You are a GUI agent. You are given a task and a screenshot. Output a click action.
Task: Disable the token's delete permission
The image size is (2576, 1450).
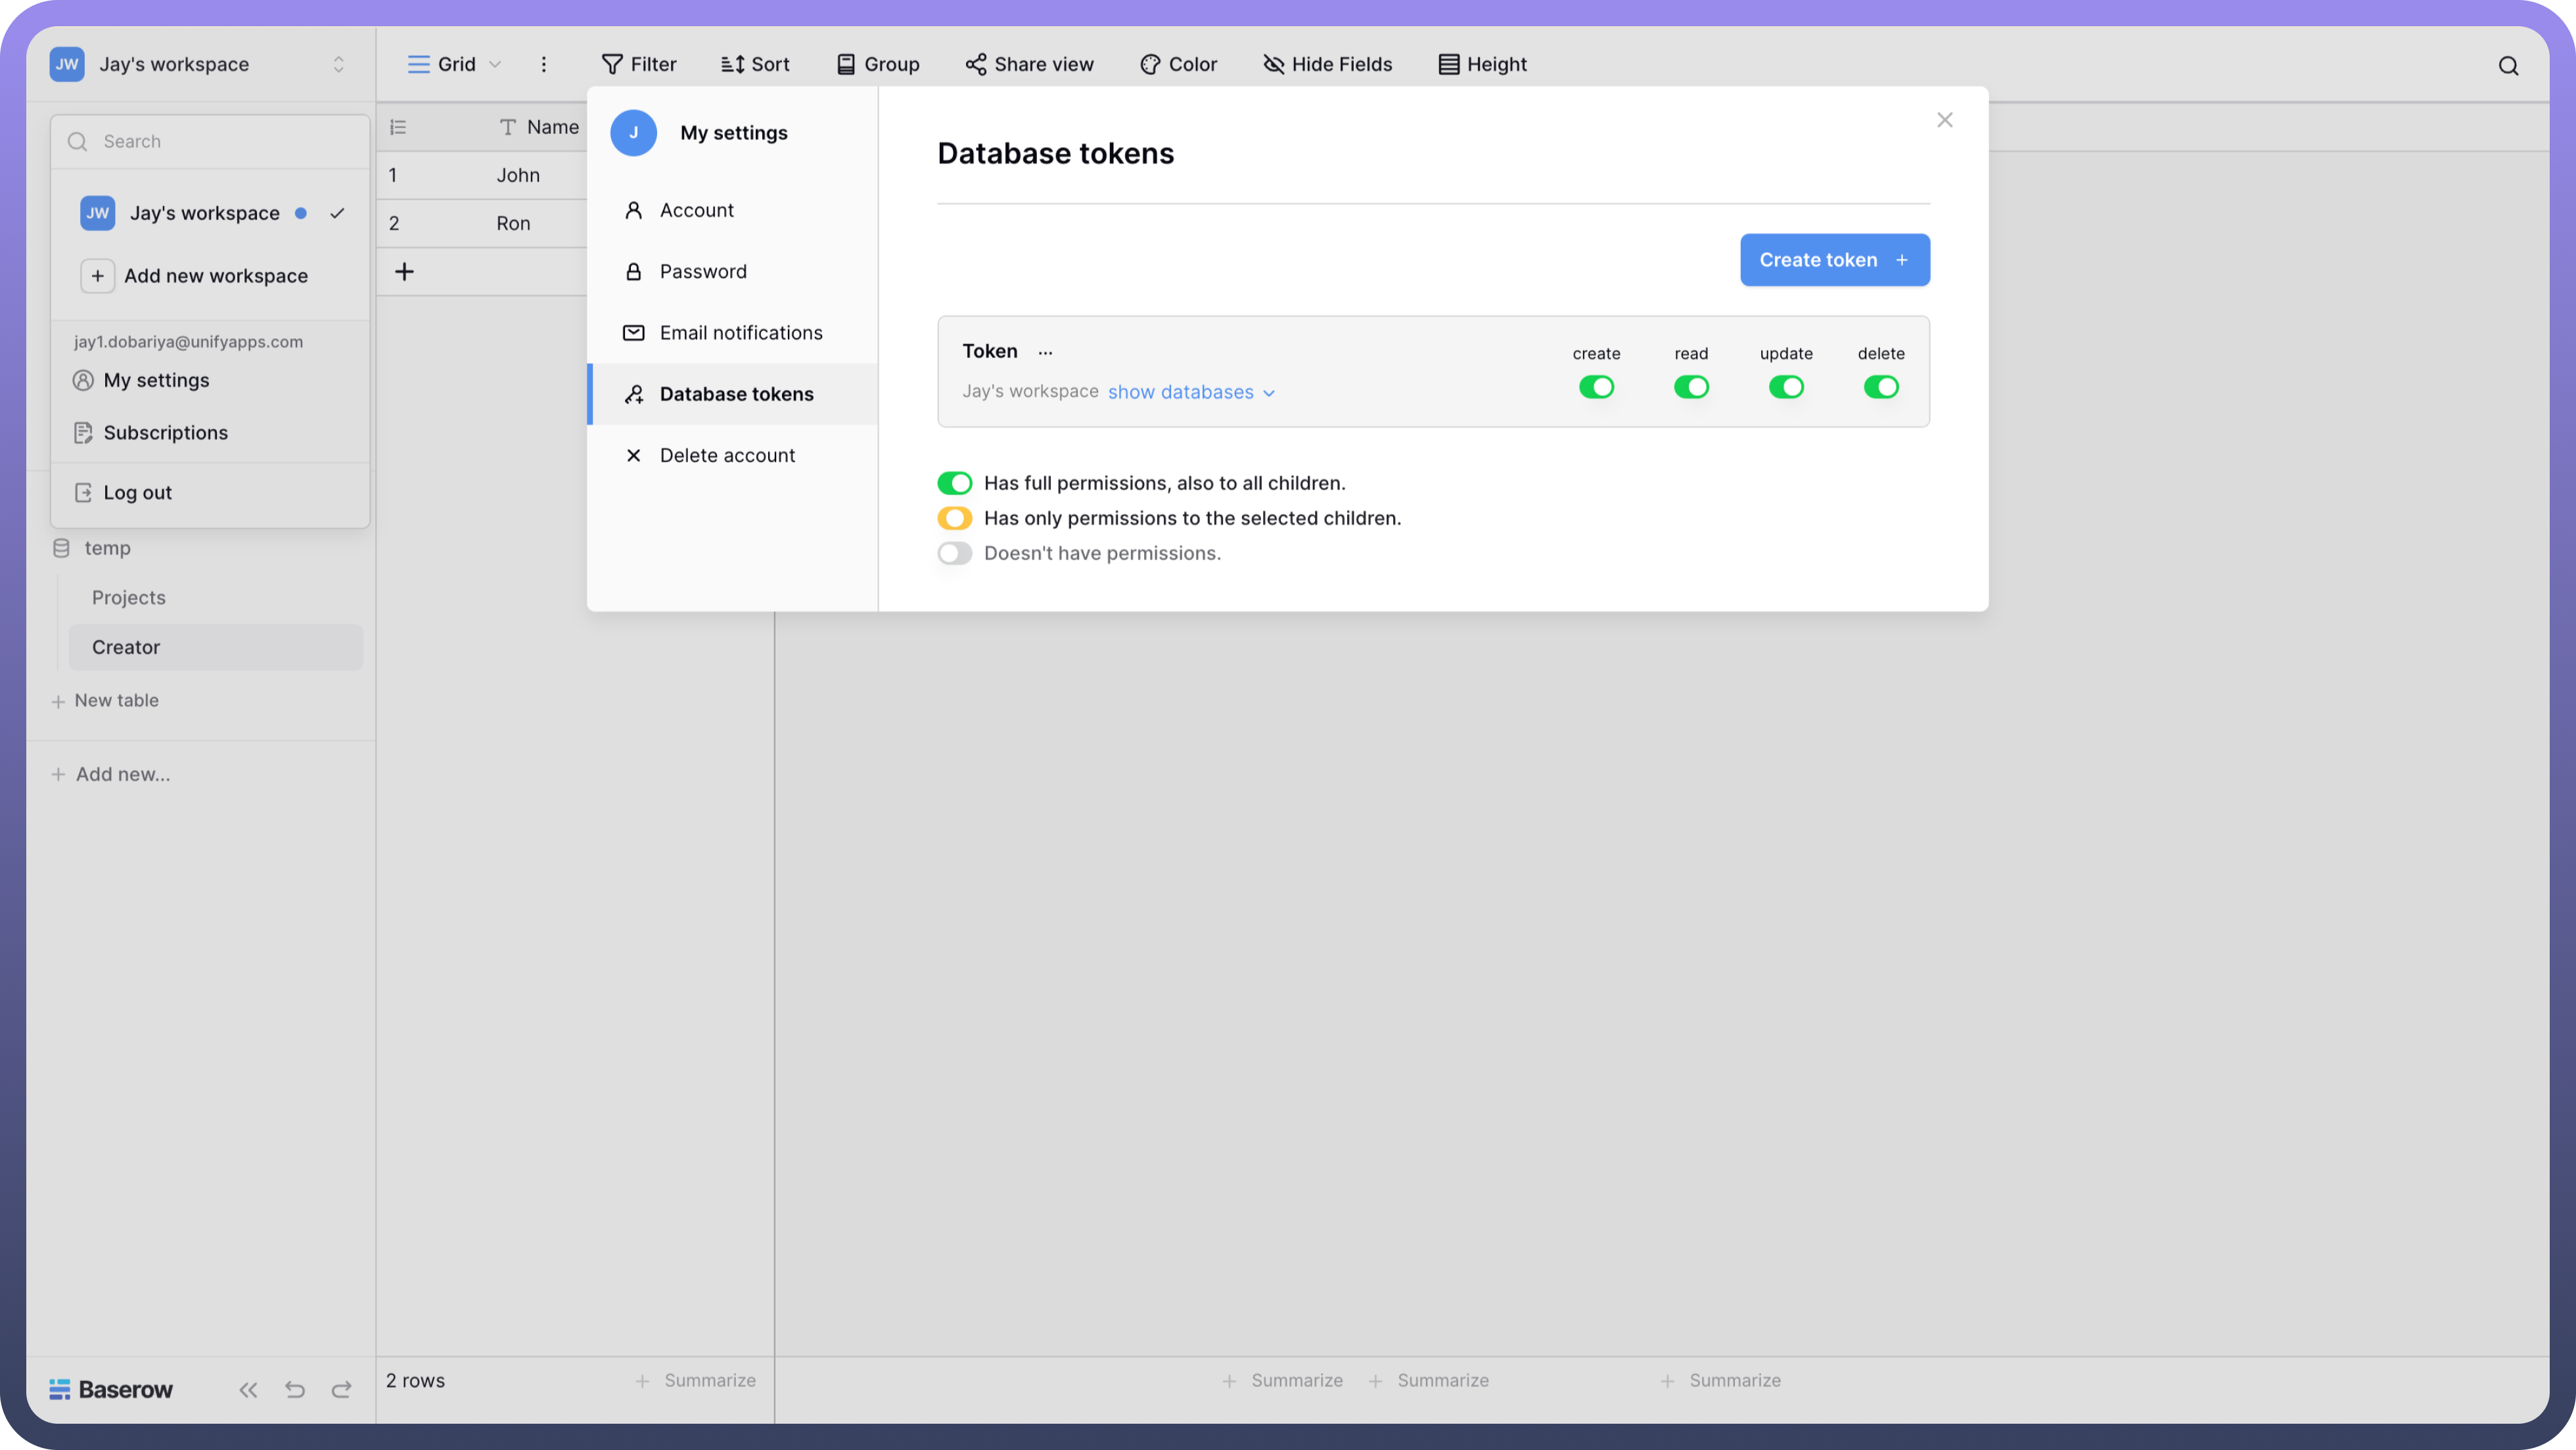[x=1880, y=387]
